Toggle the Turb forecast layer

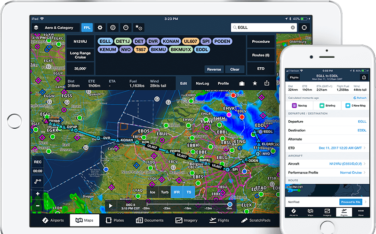165,192
